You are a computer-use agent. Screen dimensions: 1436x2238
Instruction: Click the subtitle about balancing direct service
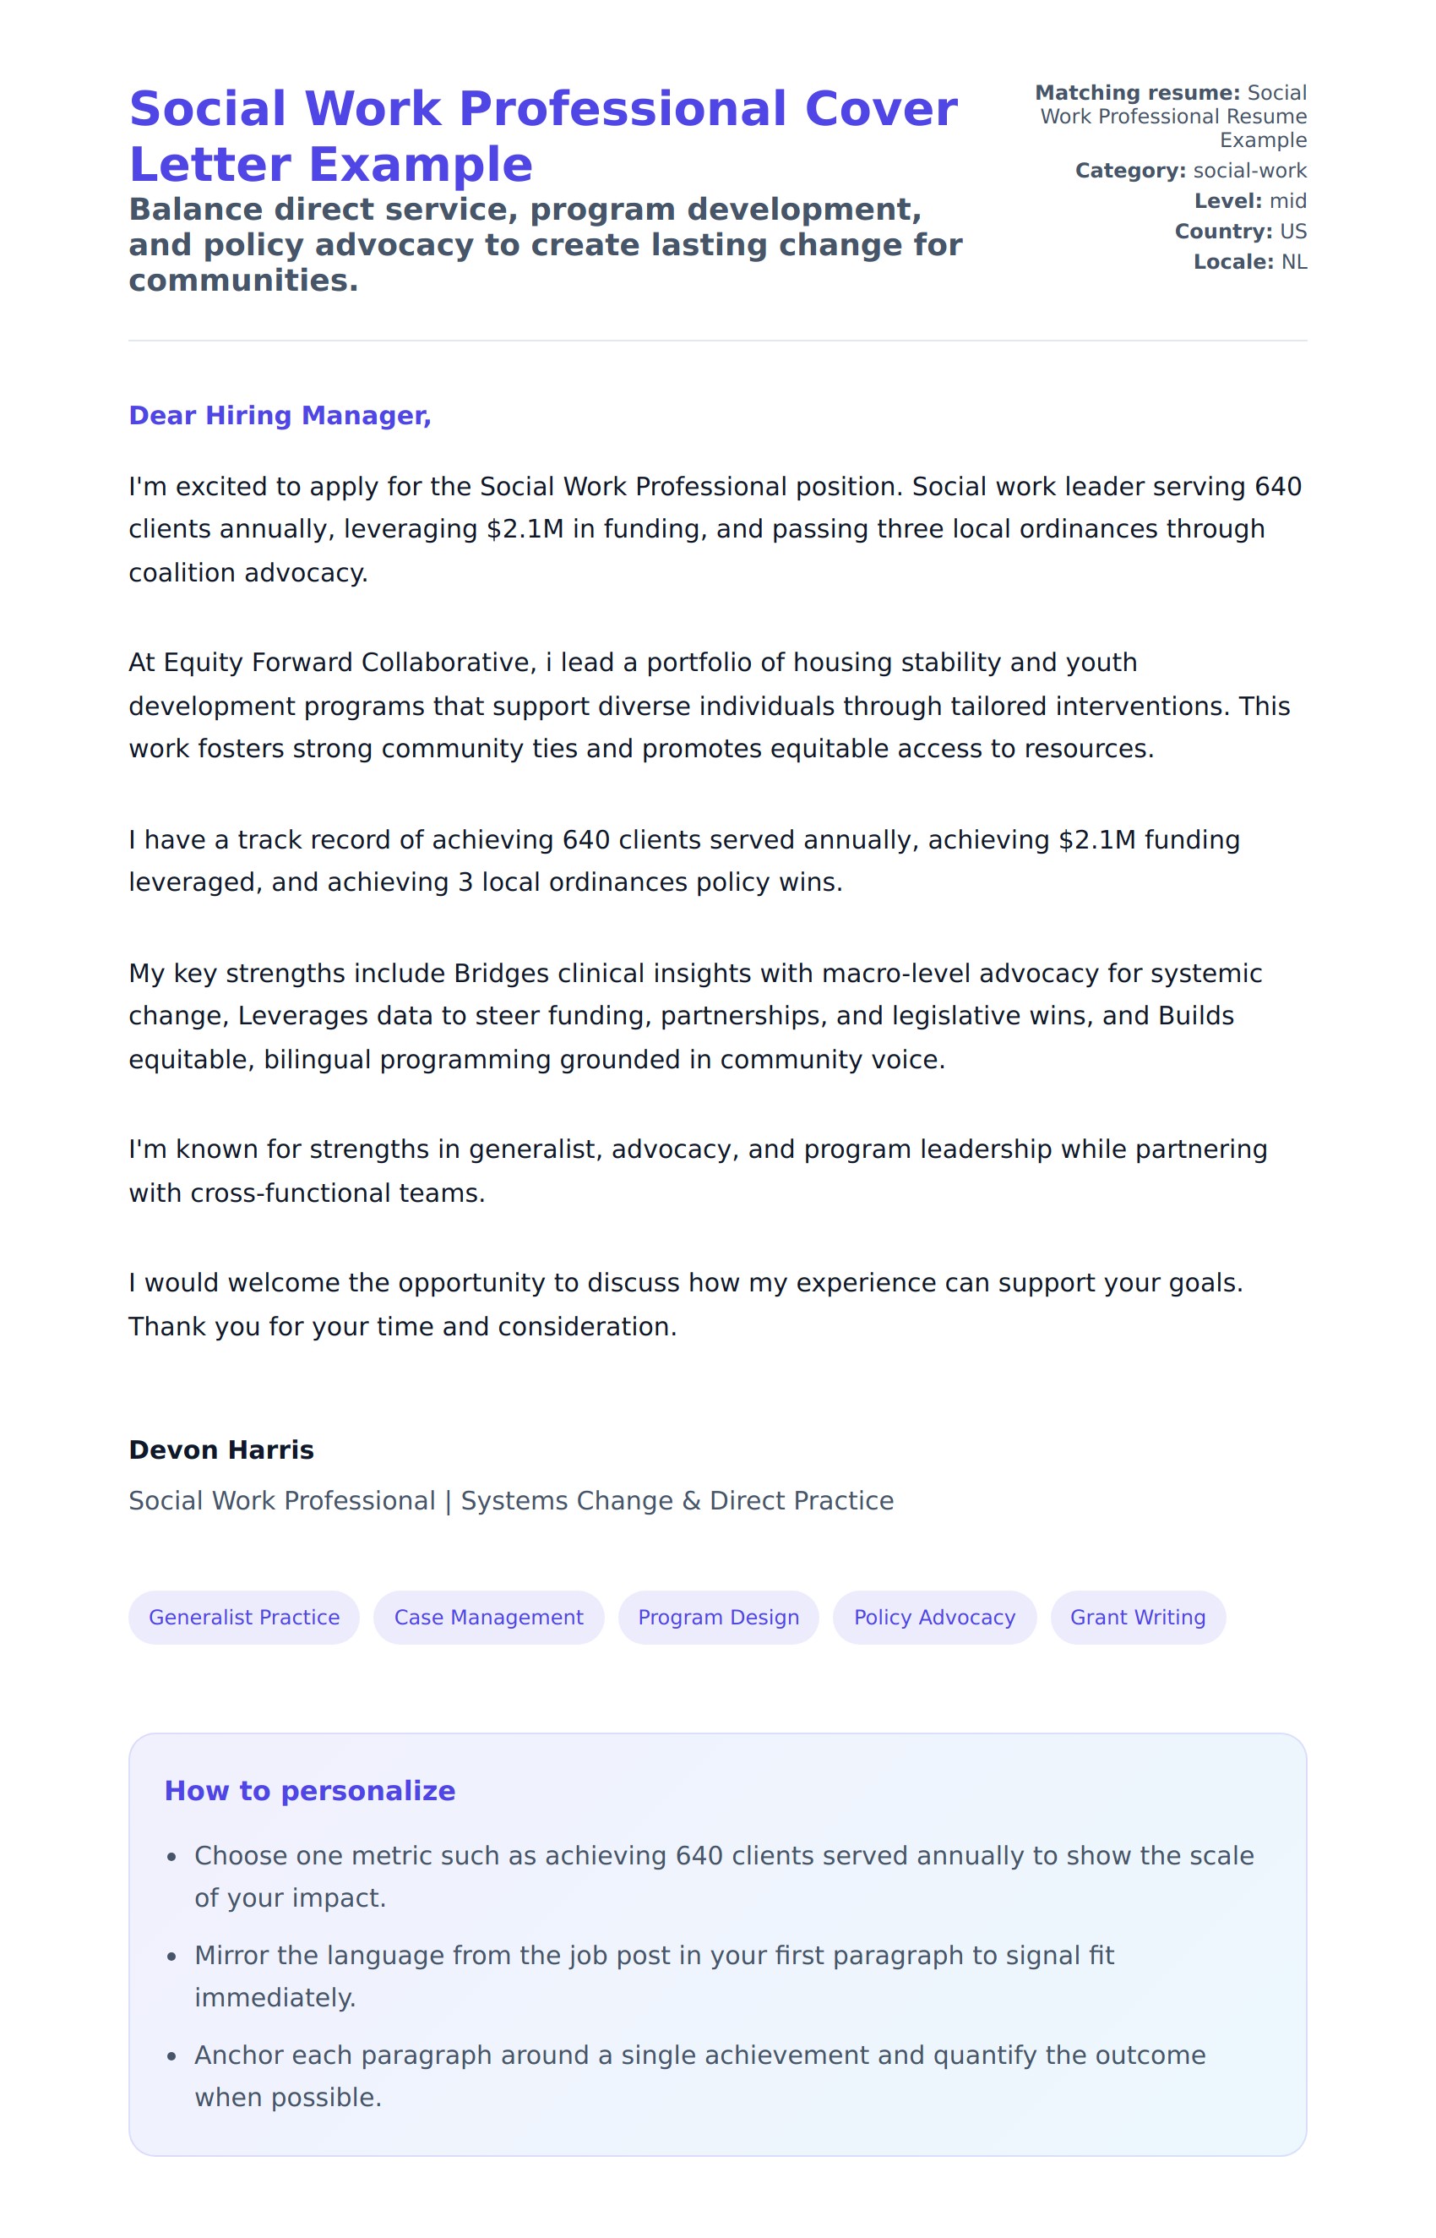pos(545,244)
